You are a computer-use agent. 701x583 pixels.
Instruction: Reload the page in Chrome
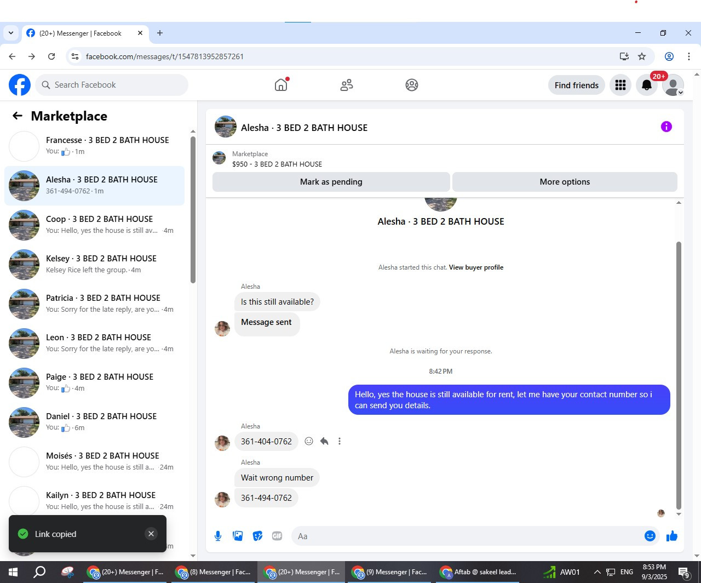point(51,56)
